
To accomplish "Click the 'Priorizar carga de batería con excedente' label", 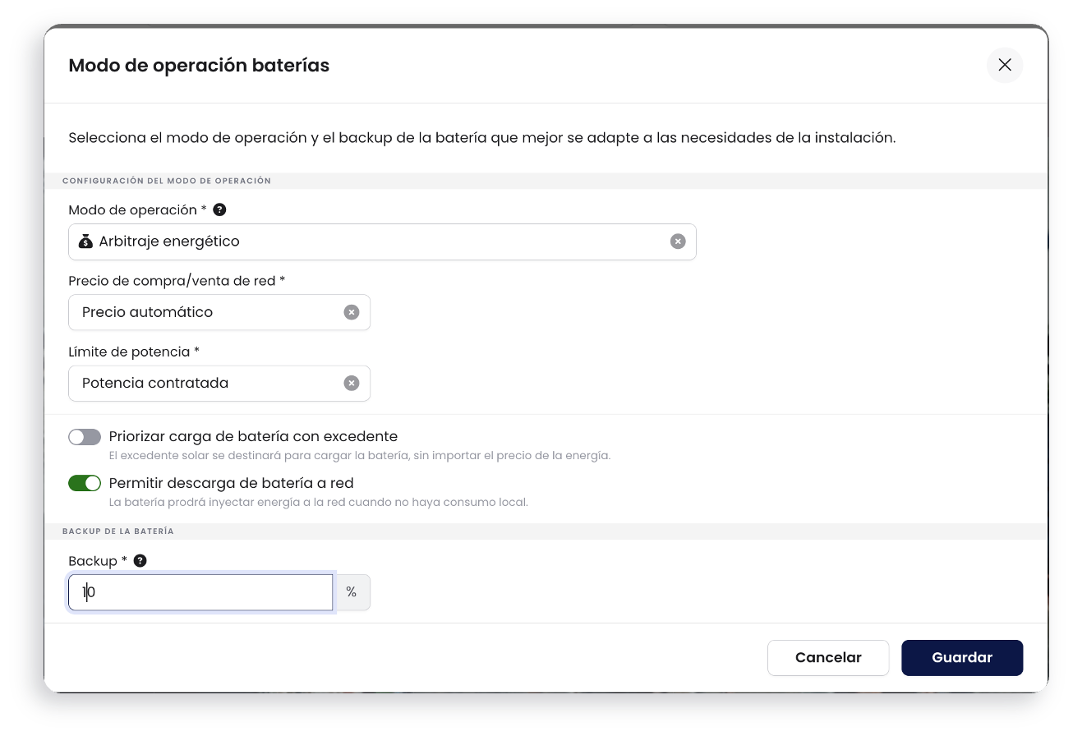I will (253, 436).
